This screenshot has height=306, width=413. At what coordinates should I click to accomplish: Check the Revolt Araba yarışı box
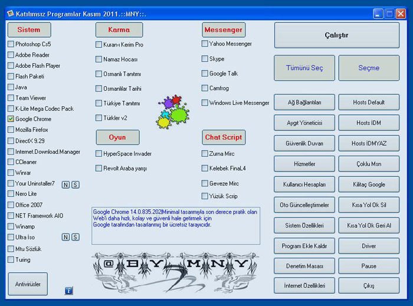pos(99,168)
